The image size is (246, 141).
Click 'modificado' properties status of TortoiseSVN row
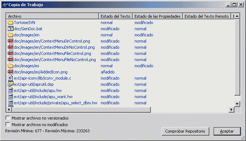[144, 23]
